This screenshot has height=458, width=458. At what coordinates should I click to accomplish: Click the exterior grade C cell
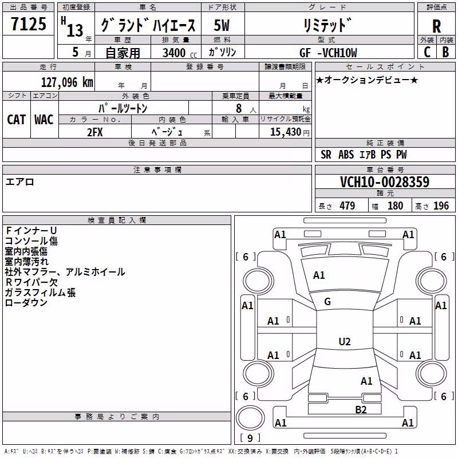click(x=427, y=52)
